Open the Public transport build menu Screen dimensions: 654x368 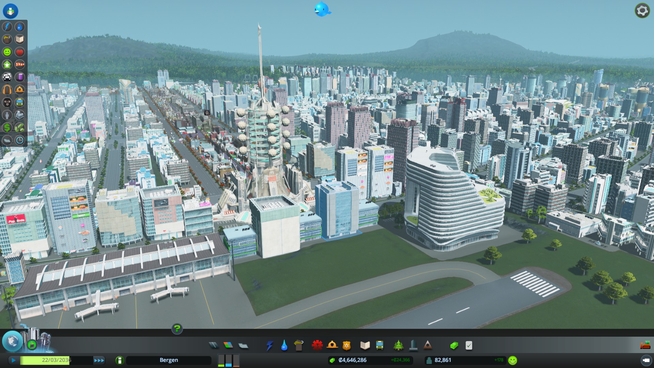click(x=379, y=346)
